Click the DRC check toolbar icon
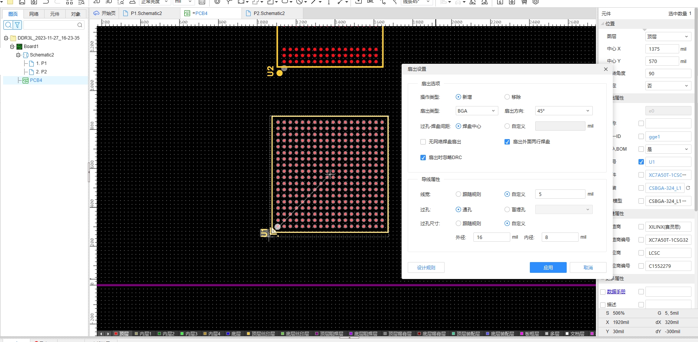The image size is (698, 342). coord(370,2)
